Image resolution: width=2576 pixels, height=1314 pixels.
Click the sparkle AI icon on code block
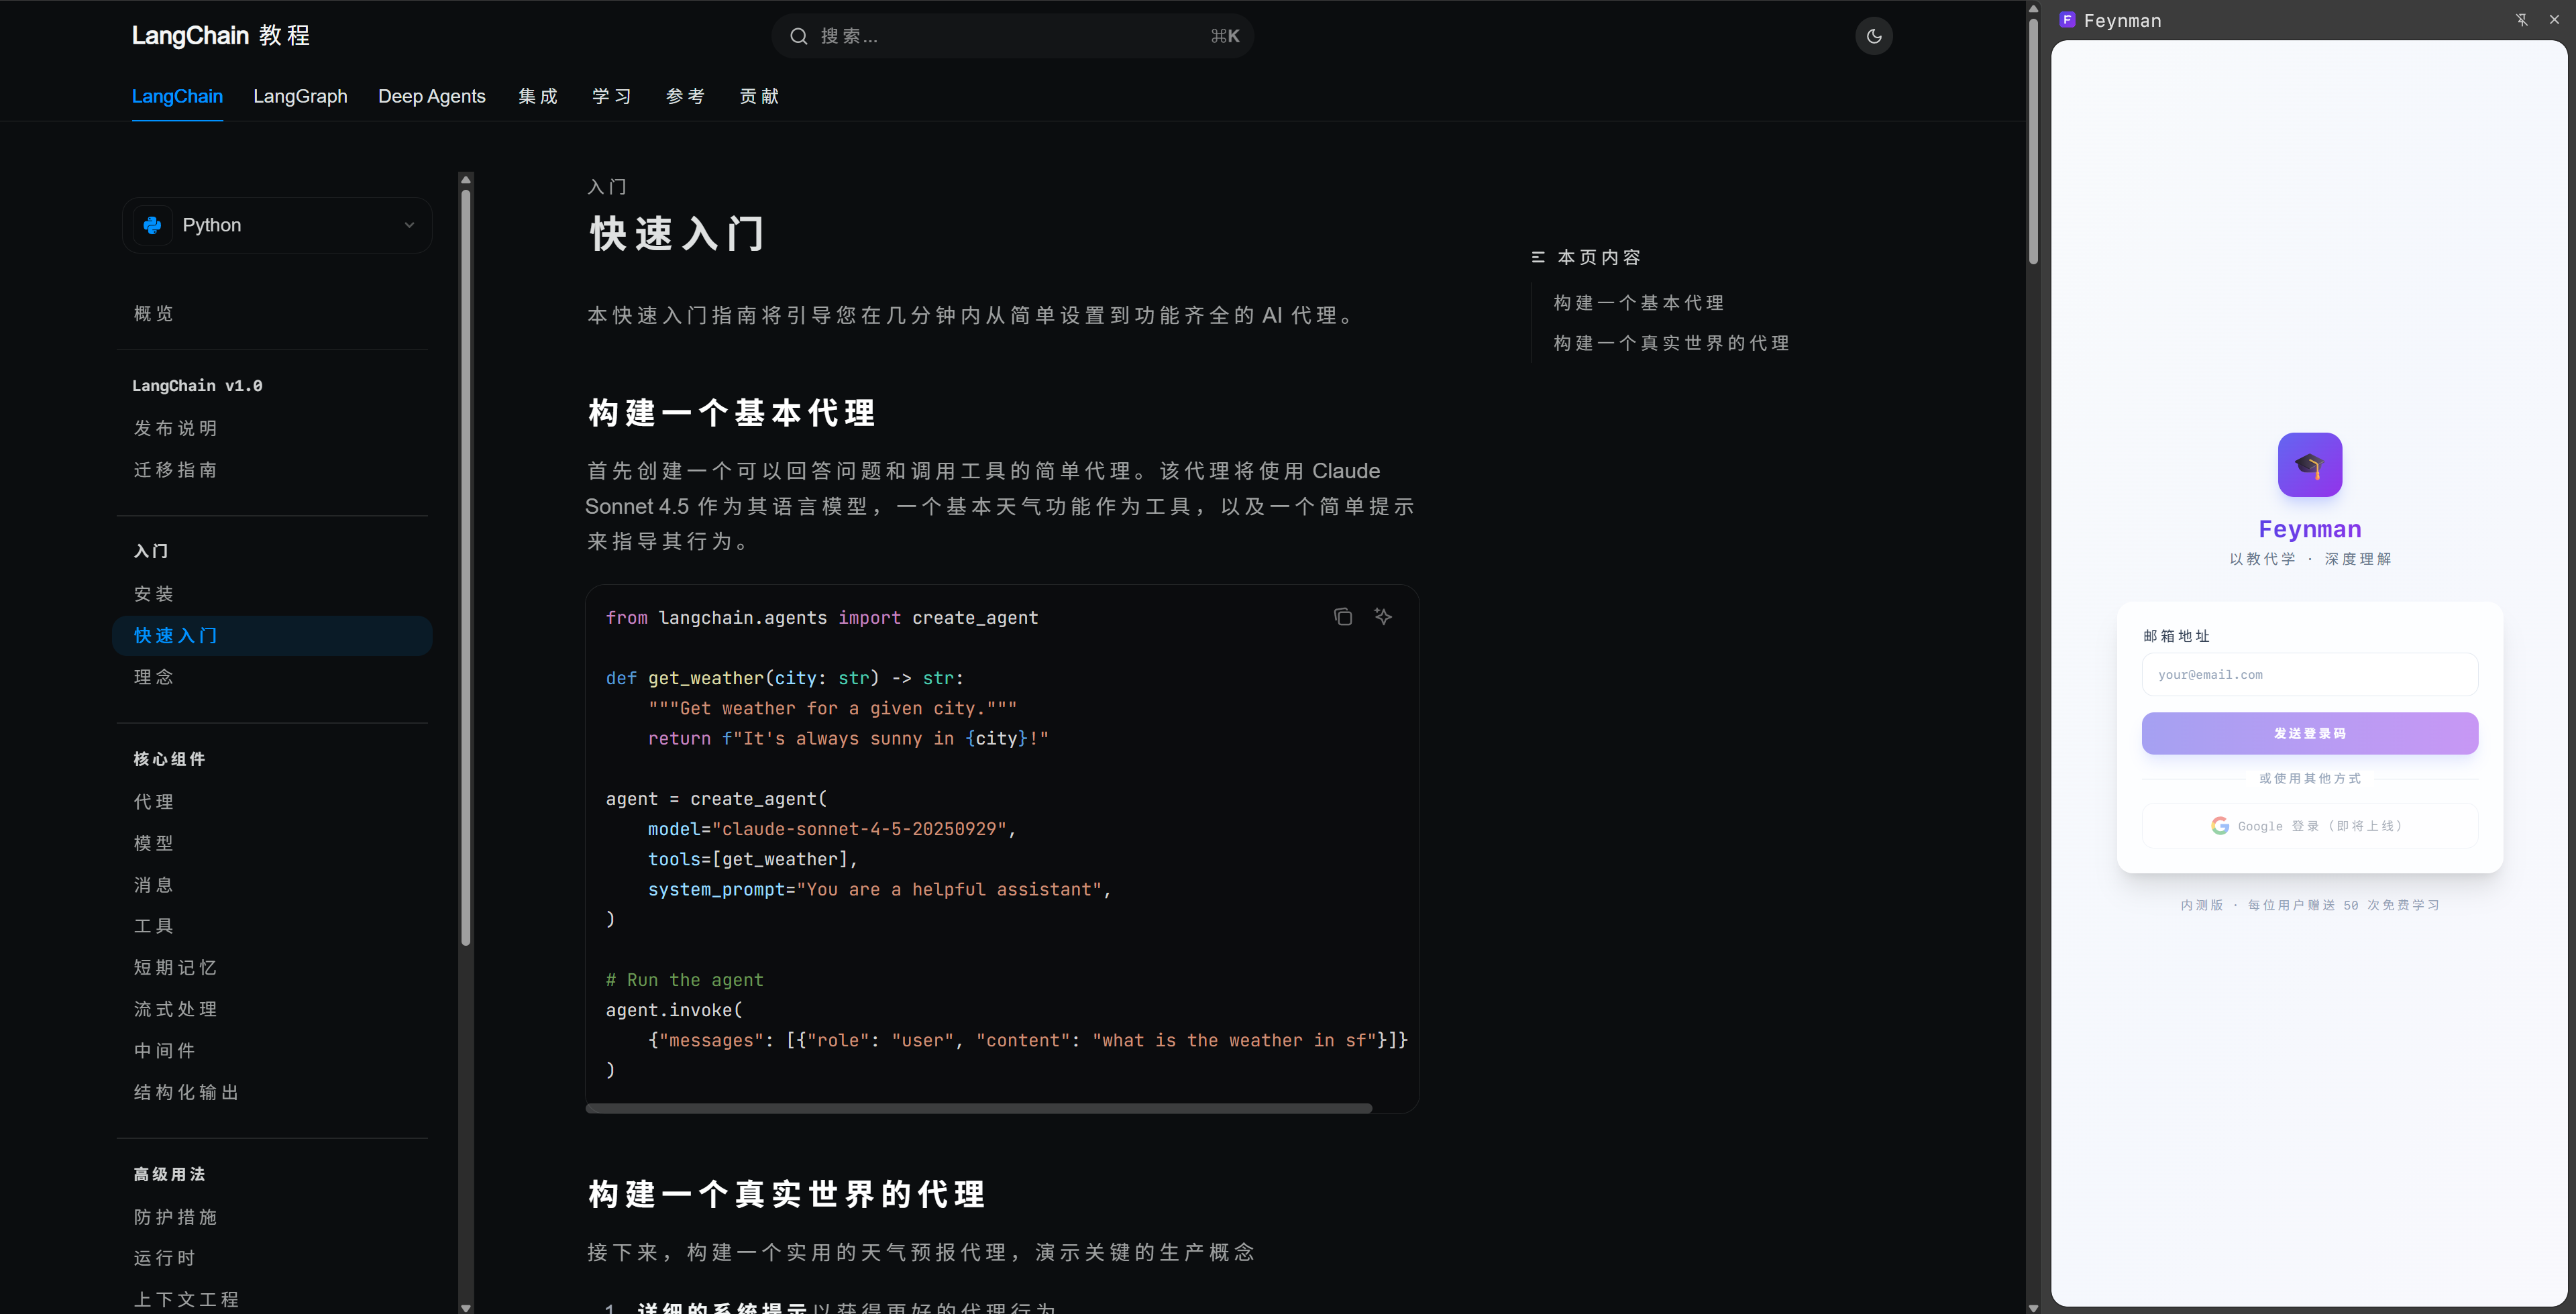[x=1382, y=617]
